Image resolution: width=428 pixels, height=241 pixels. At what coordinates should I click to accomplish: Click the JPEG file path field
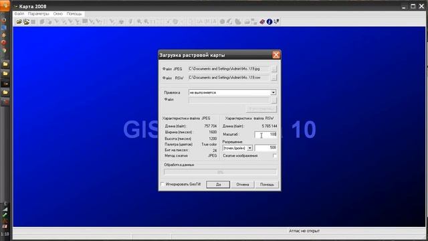pyautogui.click(x=229, y=69)
